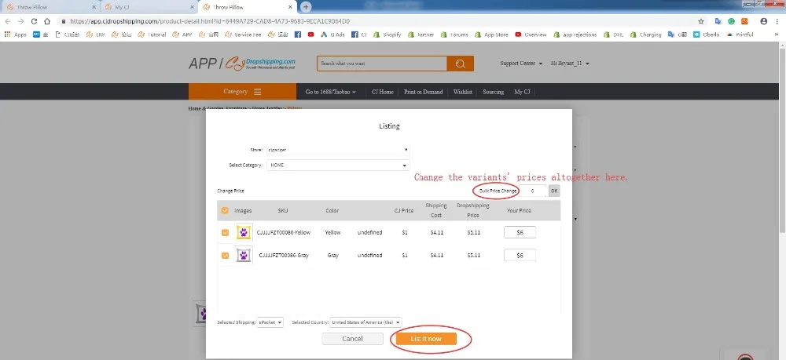Expand the Hi Bryant_11 account menu
Screen dimensions: 786x360
[x=570, y=64]
